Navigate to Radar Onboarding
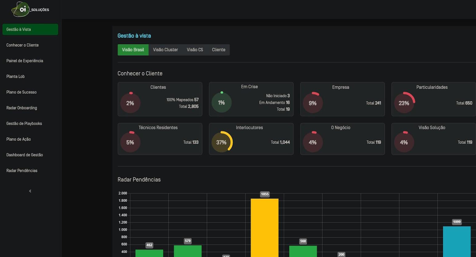476x257 pixels. (22, 108)
